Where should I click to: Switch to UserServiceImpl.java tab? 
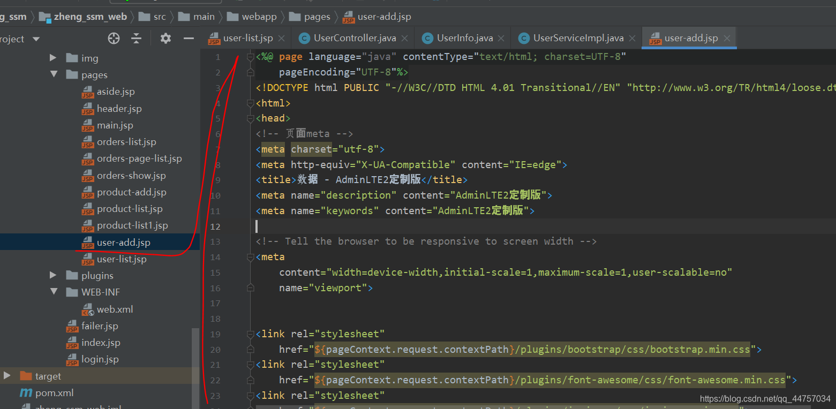click(x=578, y=38)
